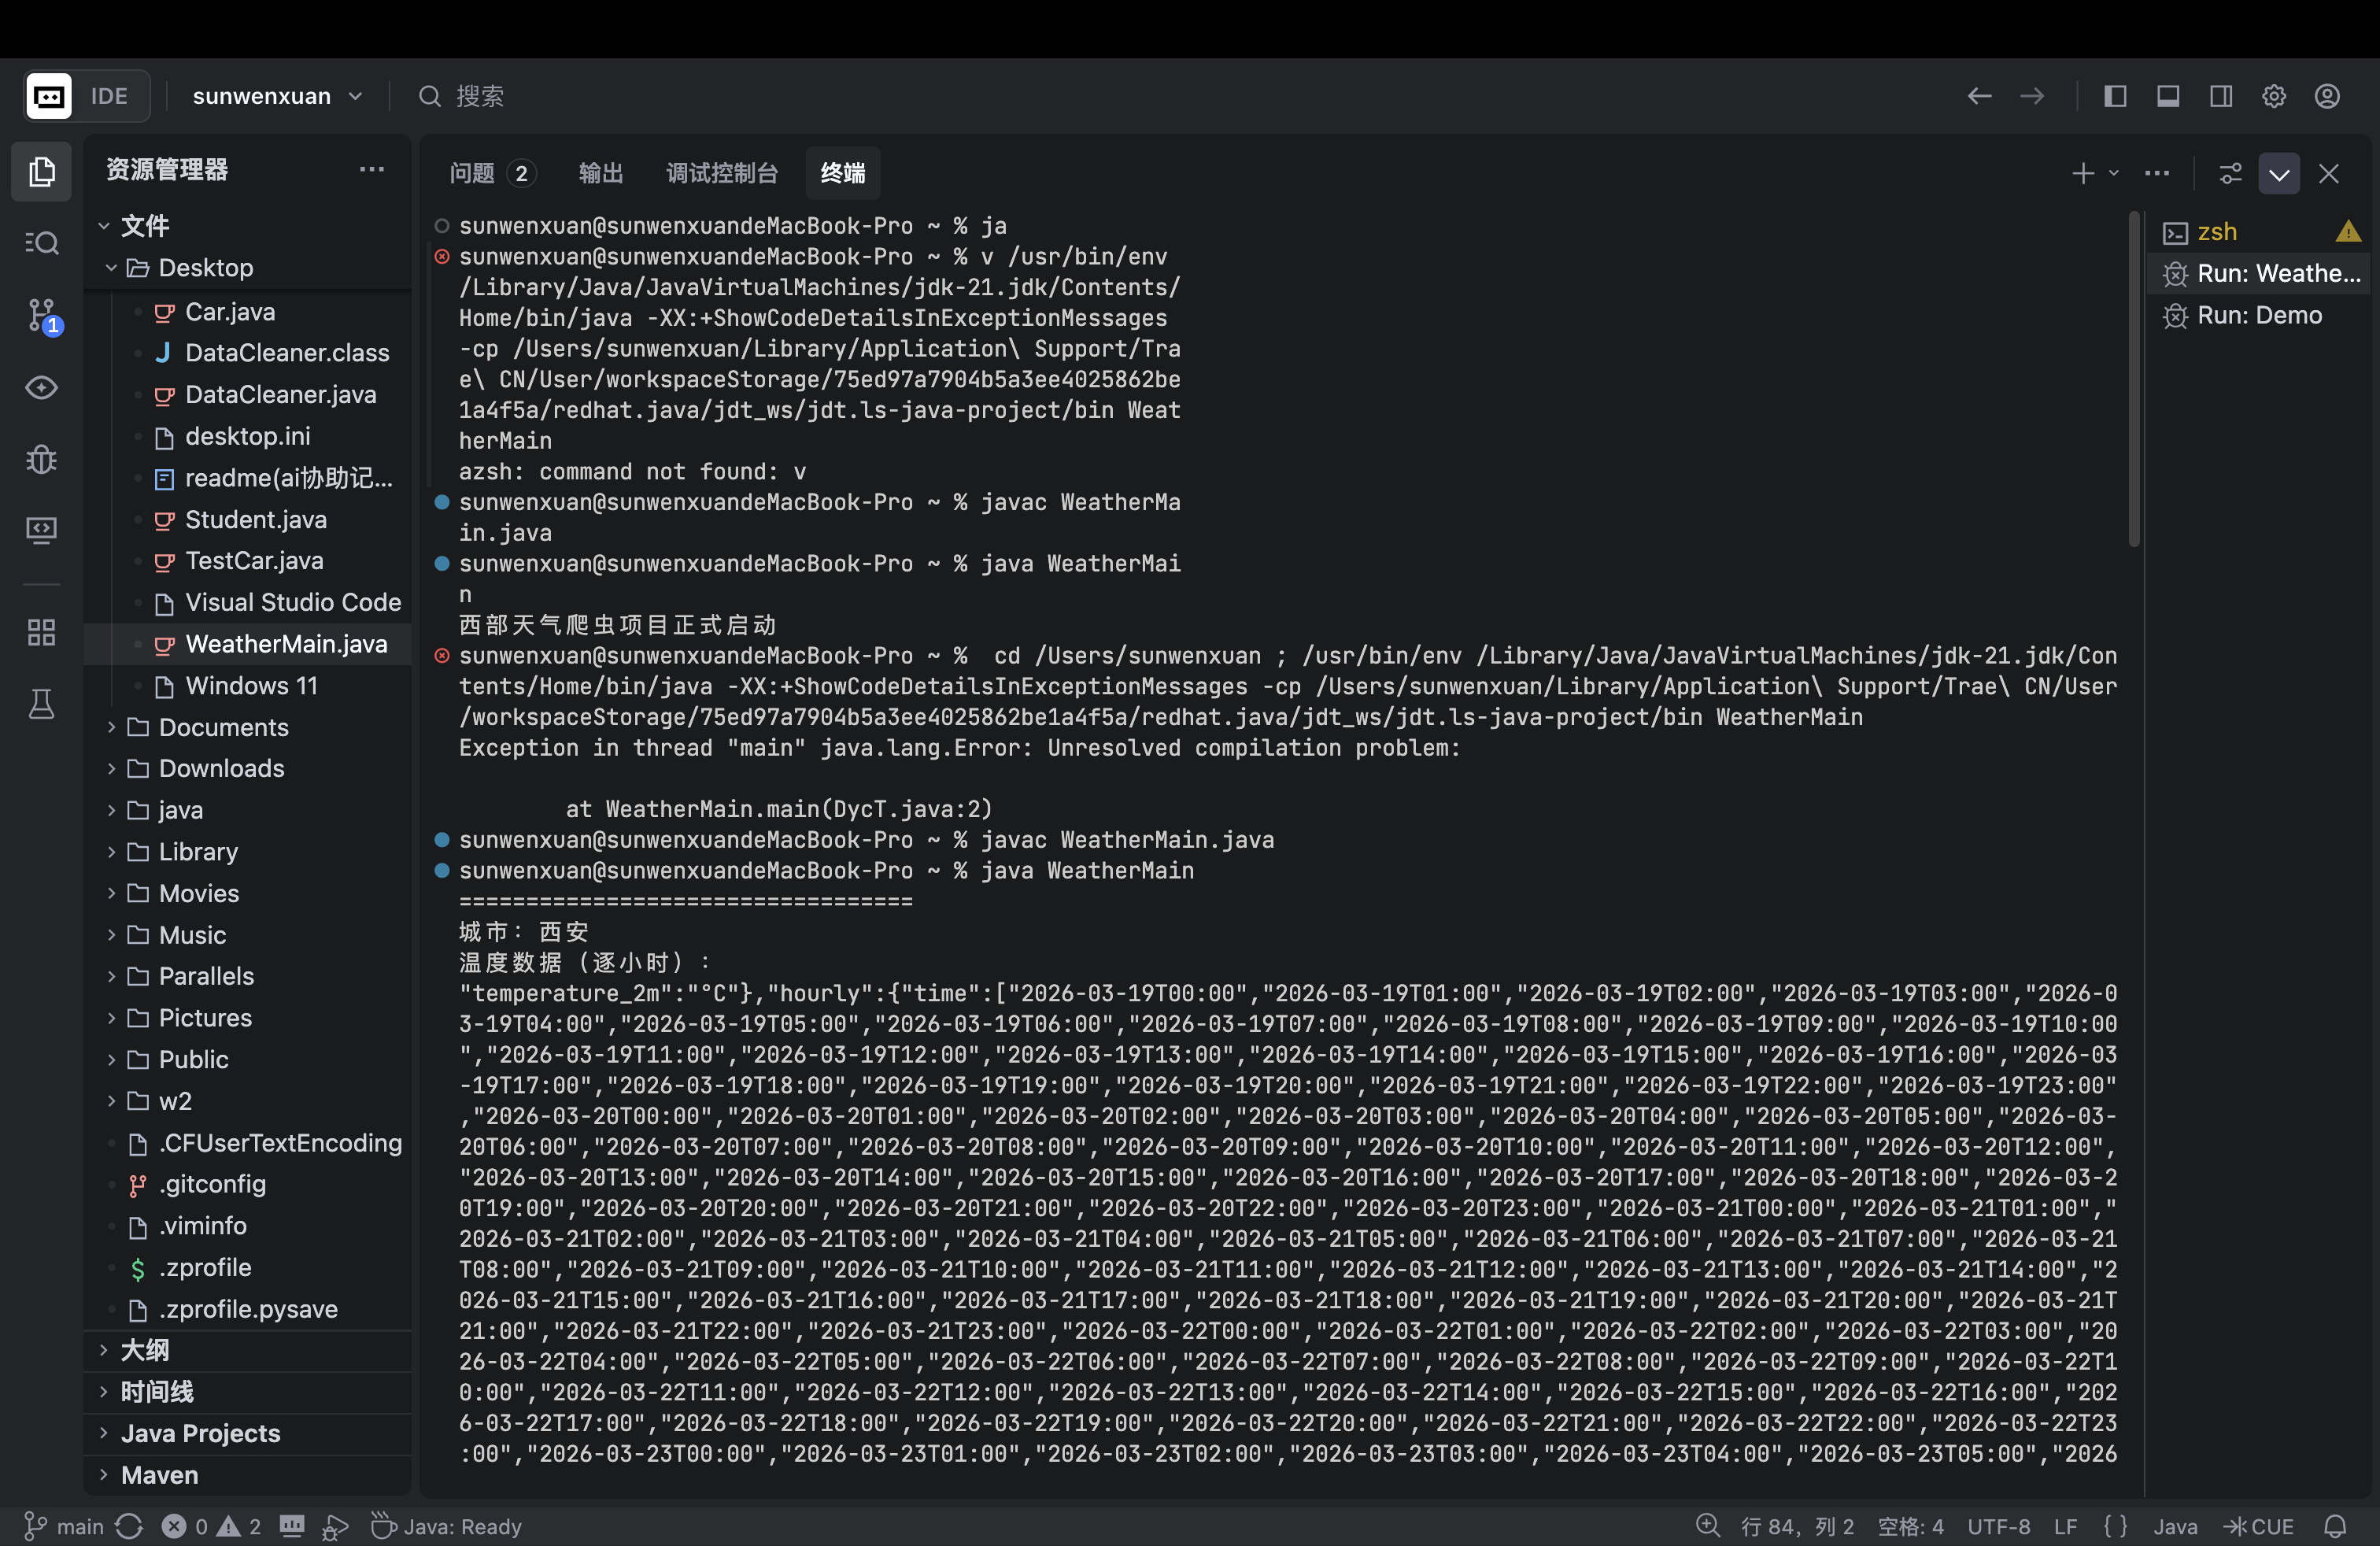Expand the Java Projects section

200,1433
